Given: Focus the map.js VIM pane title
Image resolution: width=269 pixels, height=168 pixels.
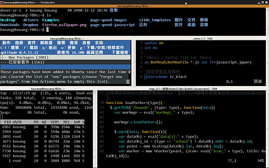Looking at the screenshot, I should pyautogui.click(x=183, y=89).
